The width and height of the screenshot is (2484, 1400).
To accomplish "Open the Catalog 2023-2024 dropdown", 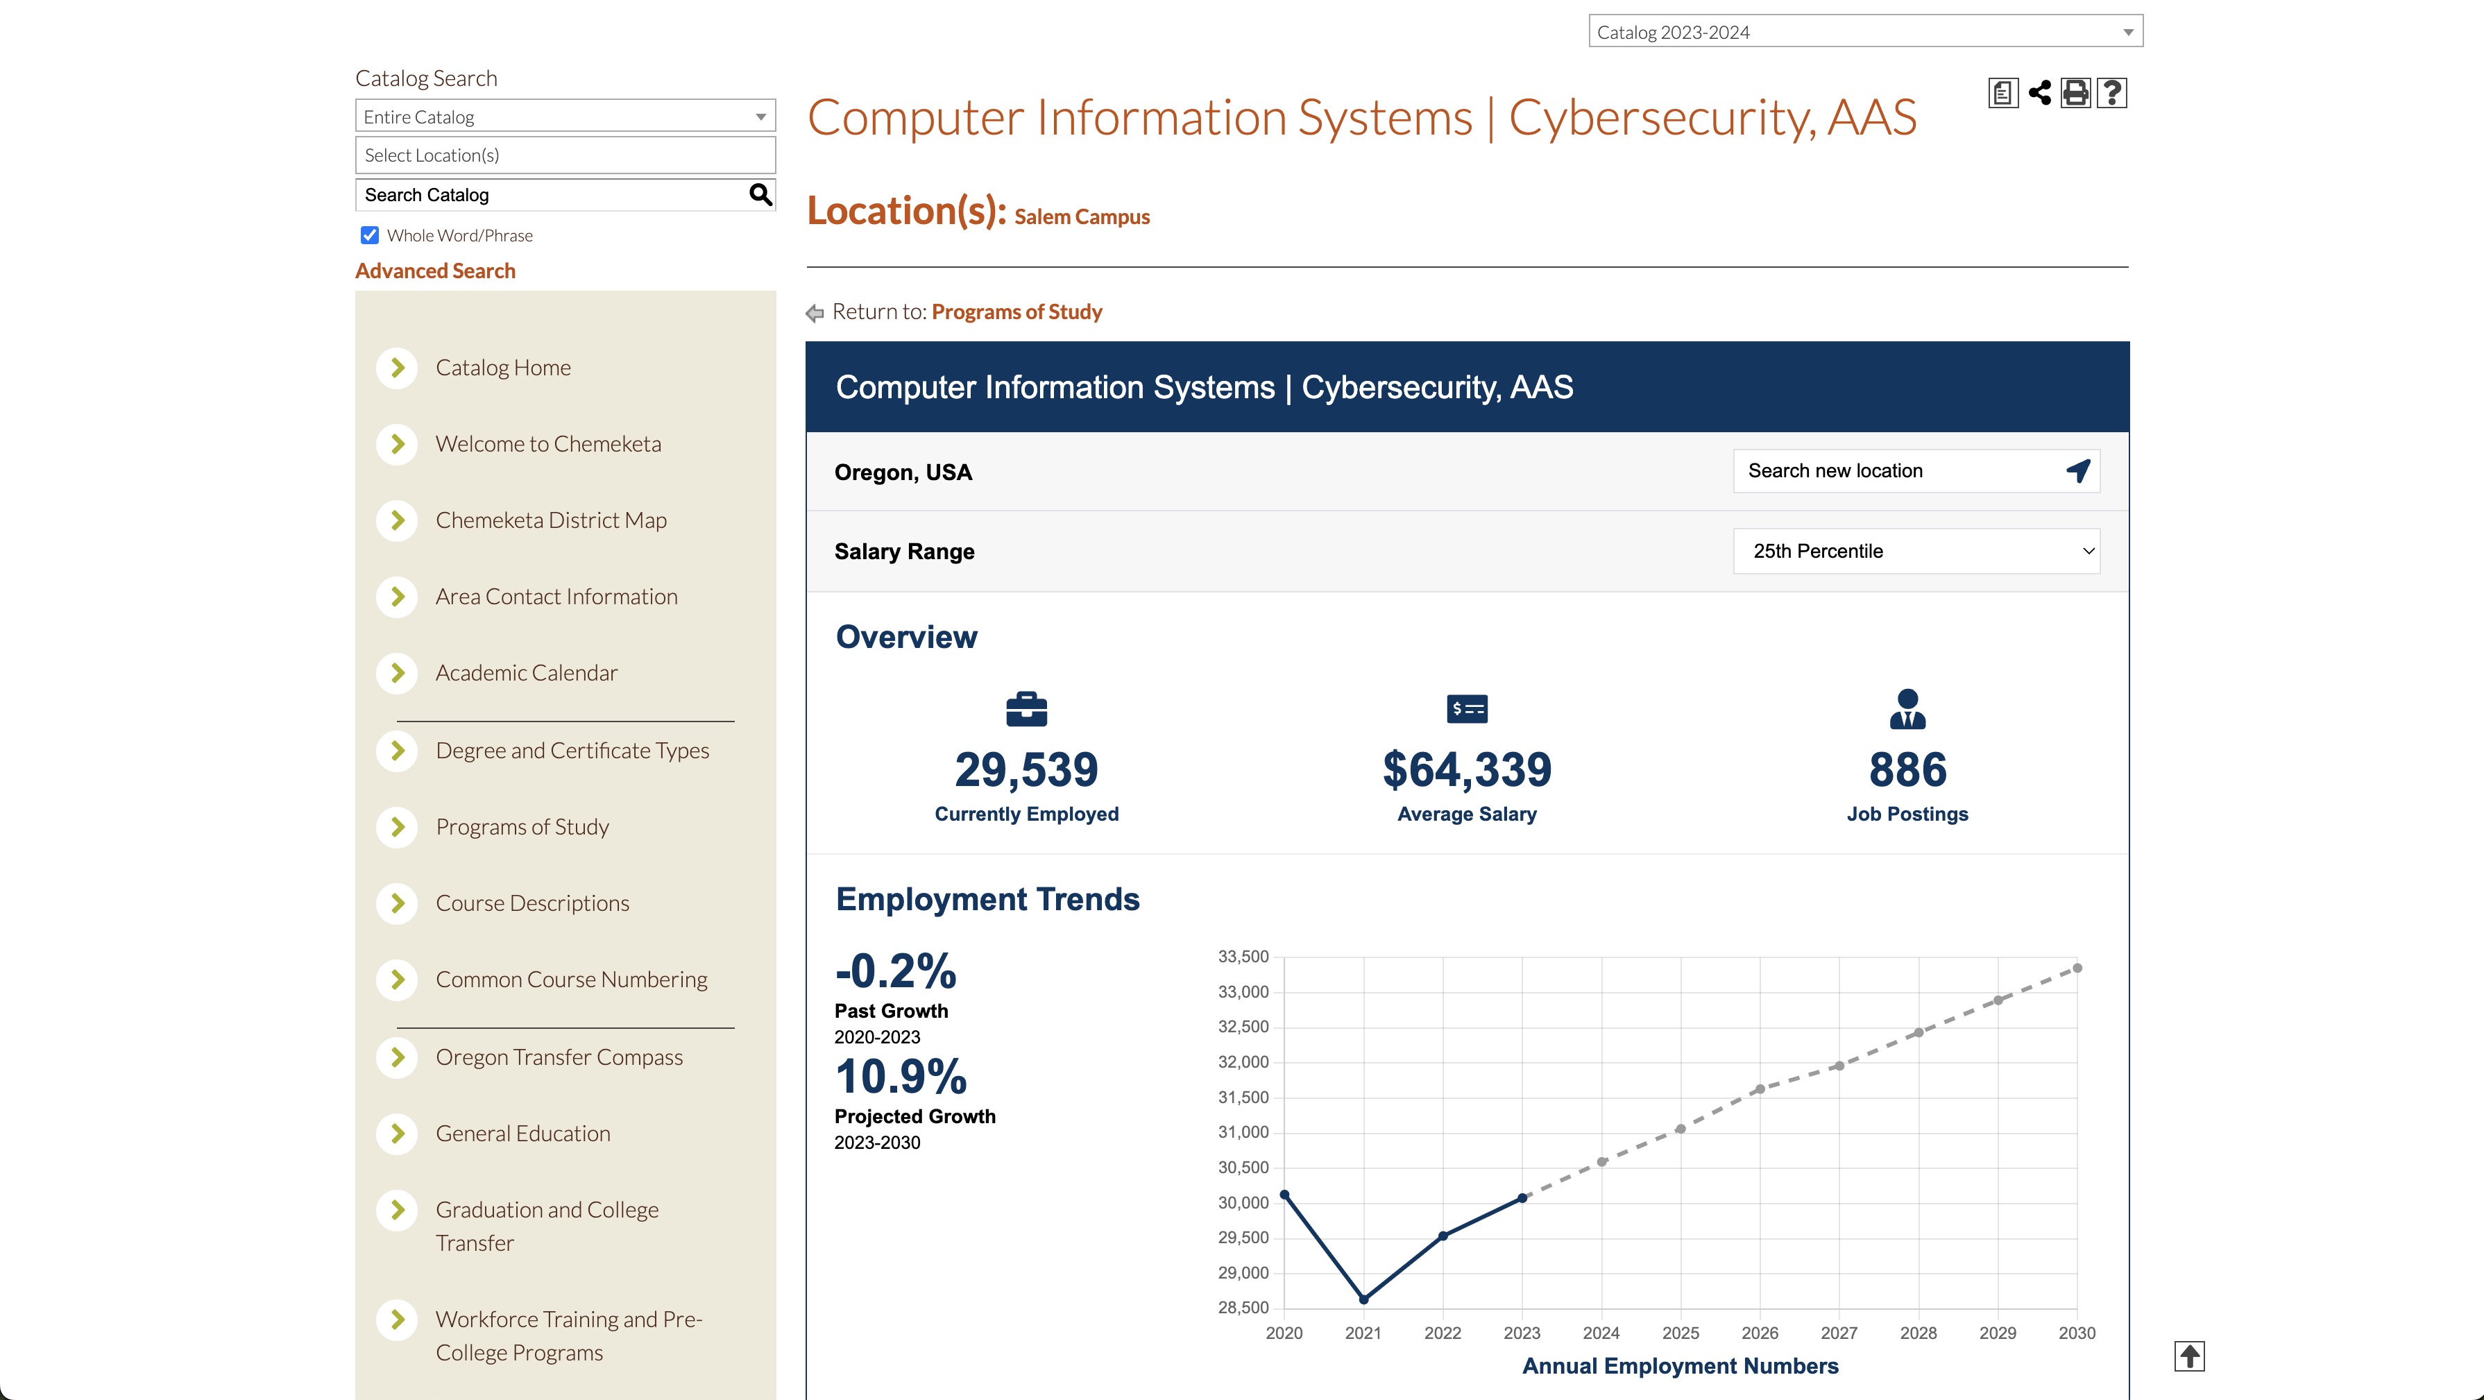I will [1865, 32].
